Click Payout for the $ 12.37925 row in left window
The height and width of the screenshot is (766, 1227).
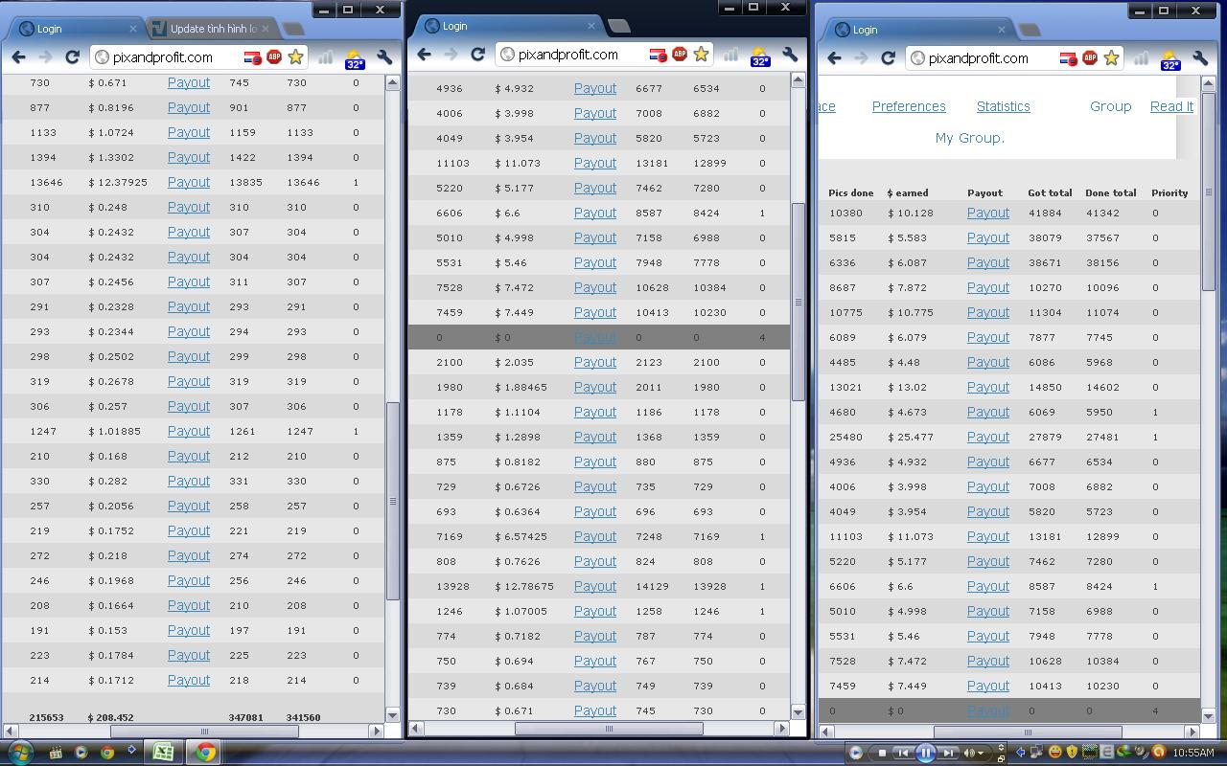click(x=189, y=182)
